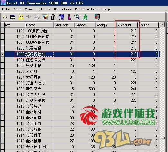168x152 pixels.
Task: Click the trash can delete icon
Action: click(x=53, y=17)
